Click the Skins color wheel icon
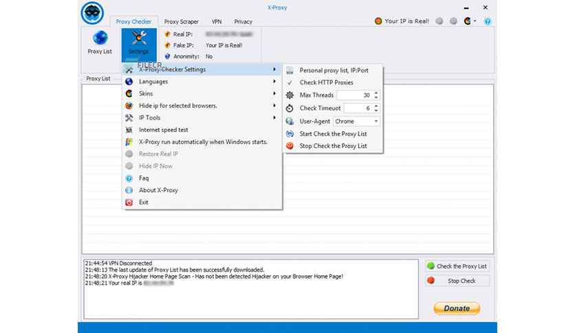The image size is (575, 333). pyautogui.click(x=129, y=94)
